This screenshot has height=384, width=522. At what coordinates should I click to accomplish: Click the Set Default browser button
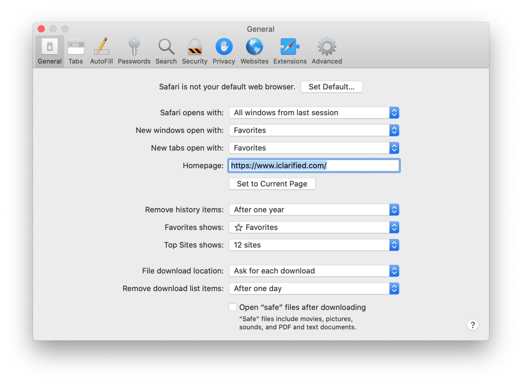coord(331,87)
